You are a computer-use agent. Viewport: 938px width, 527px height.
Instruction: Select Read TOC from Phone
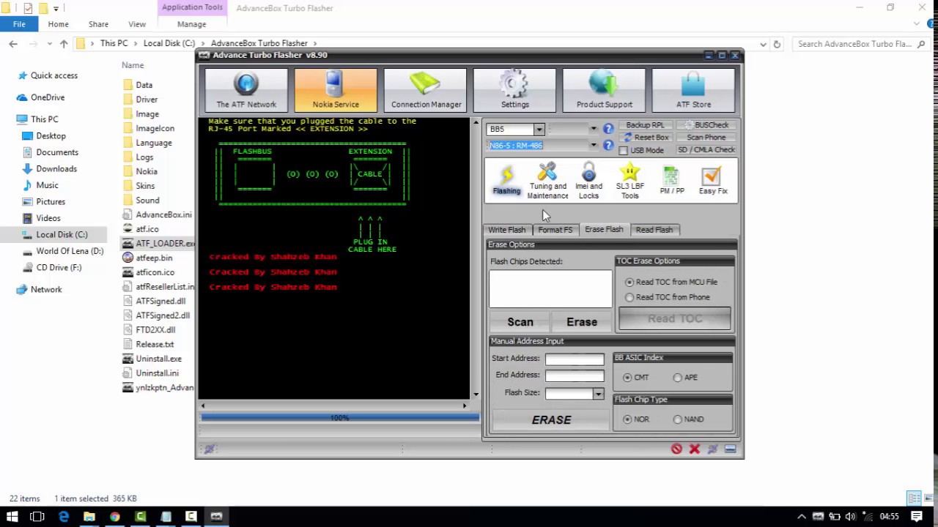pos(629,297)
